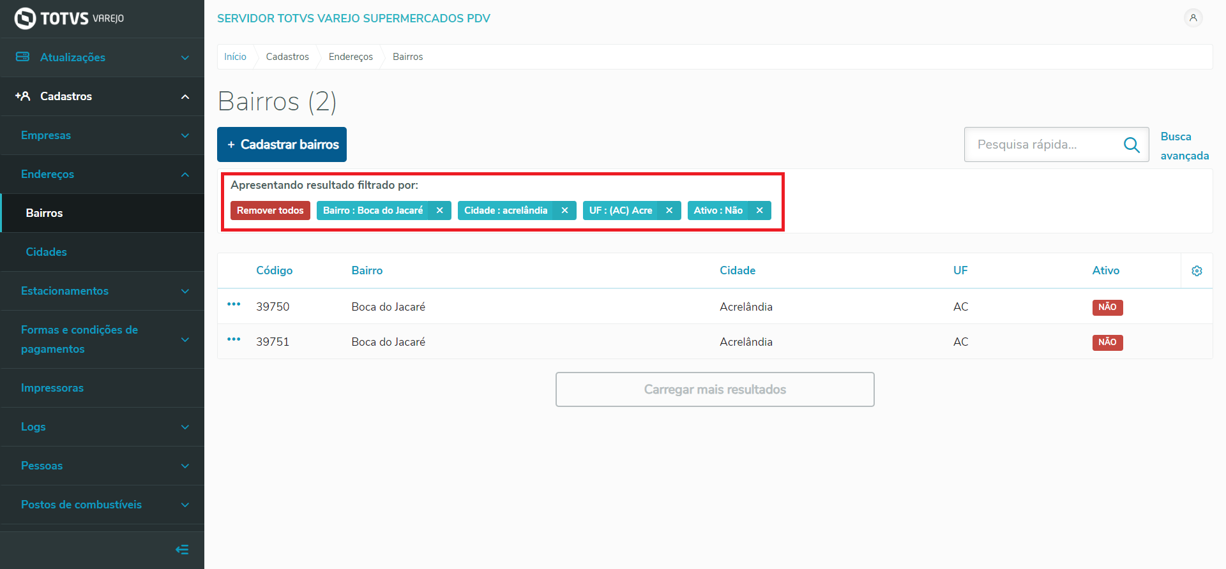Expand the Logs submenu chevron
The height and width of the screenshot is (569, 1226).
(x=185, y=427)
